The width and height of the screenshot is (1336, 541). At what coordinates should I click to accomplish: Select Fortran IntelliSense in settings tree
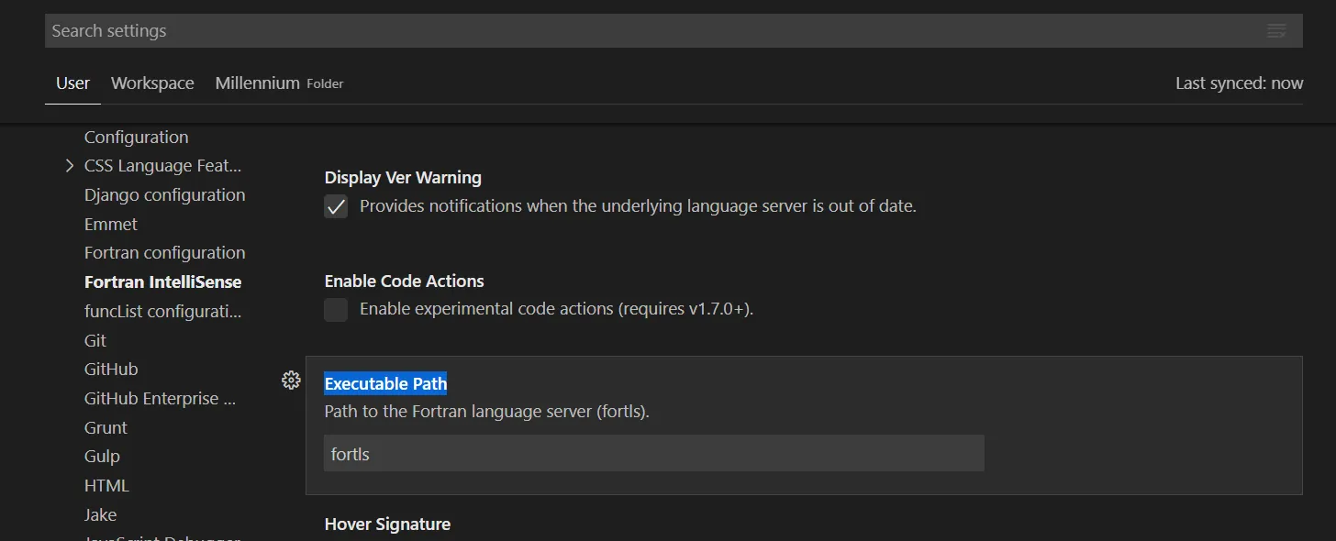162,282
